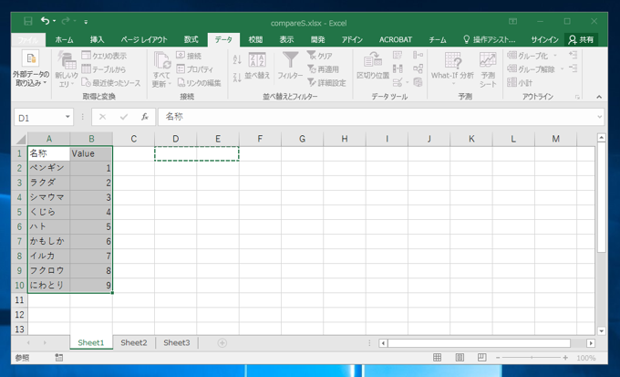Open the 開発 ribbon tab
The width and height of the screenshot is (620, 377).
click(x=317, y=39)
